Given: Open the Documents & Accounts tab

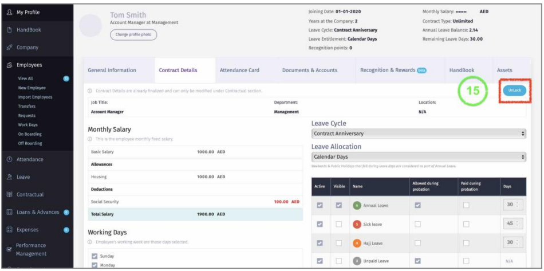Looking at the screenshot, I should (x=310, y=70).
